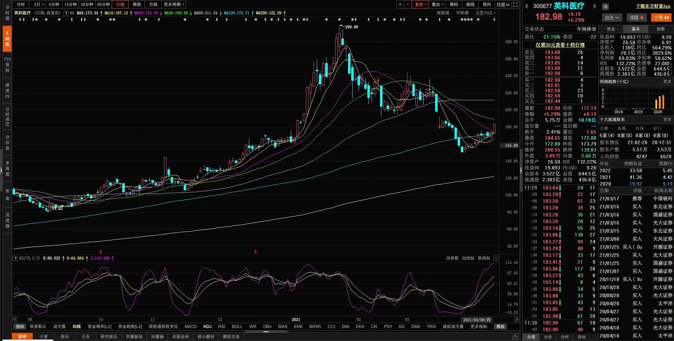Switch to 60分钟 period tab
Image resolution: width=674 pixels, height=341 pixels.
tap(104, 5)
